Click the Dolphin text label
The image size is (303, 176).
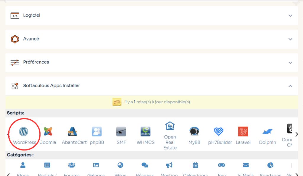click(267, 142)
